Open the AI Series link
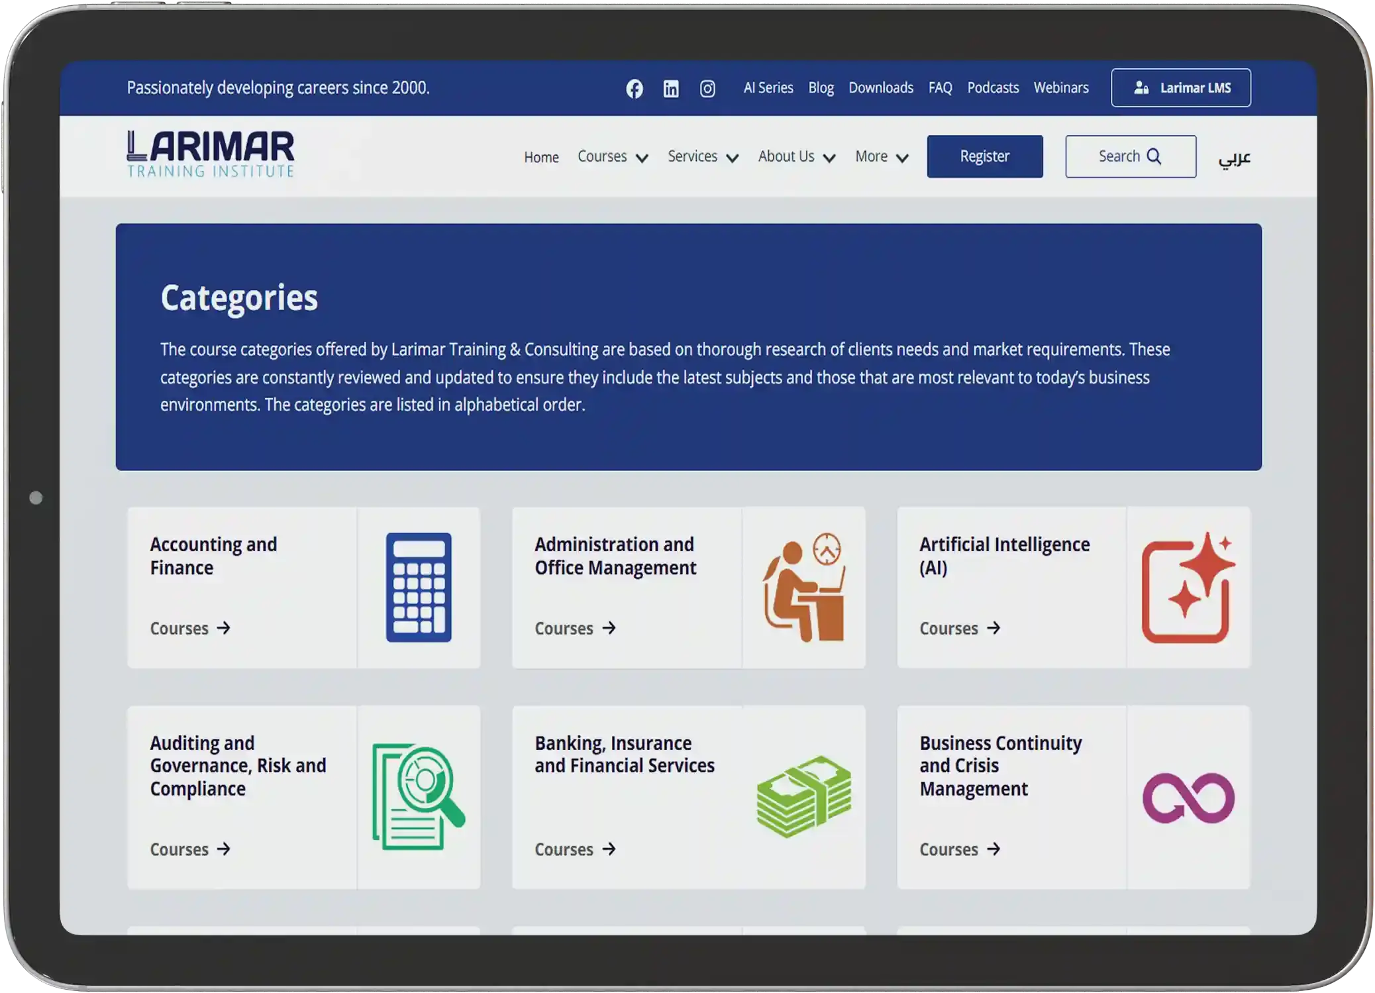Viewport: 1375px width, 993px height. [768, 87]
